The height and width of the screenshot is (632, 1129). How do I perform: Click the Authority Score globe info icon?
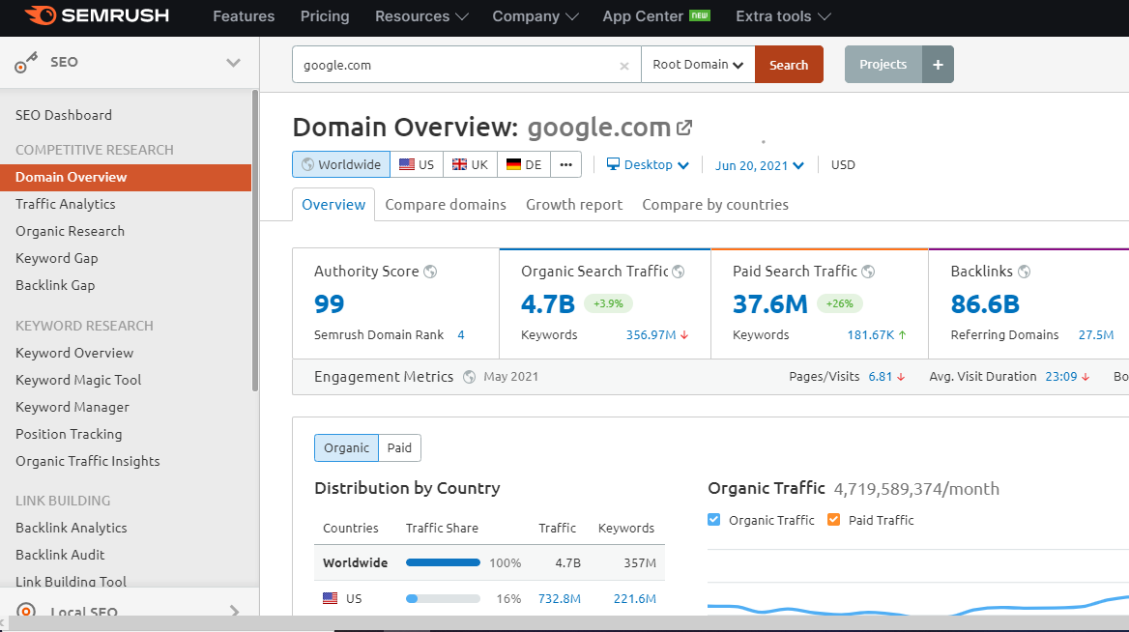[x=430, y=272]
